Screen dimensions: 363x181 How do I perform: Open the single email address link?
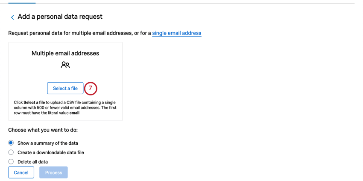[177, 33]
